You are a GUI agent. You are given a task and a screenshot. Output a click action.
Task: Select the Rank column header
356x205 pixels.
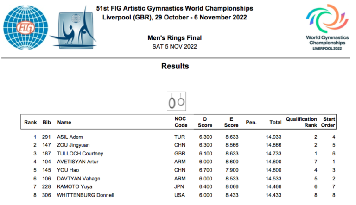[31, 123]
